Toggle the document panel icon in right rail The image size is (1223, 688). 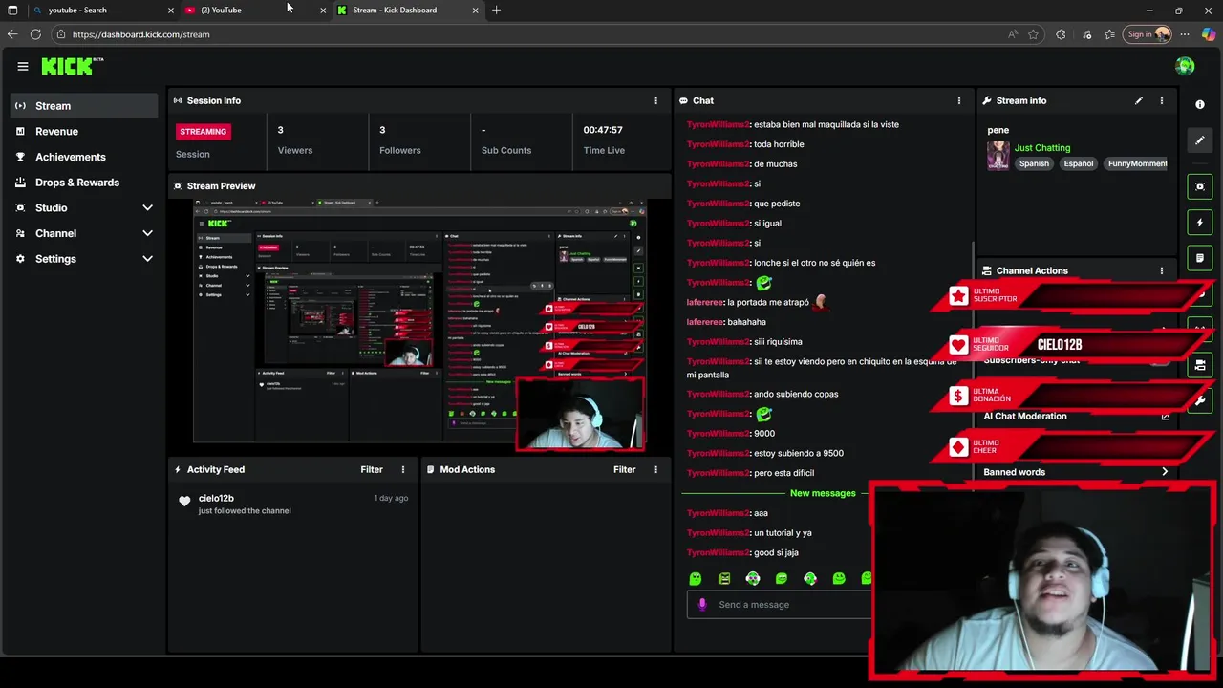pos(1200,258)
